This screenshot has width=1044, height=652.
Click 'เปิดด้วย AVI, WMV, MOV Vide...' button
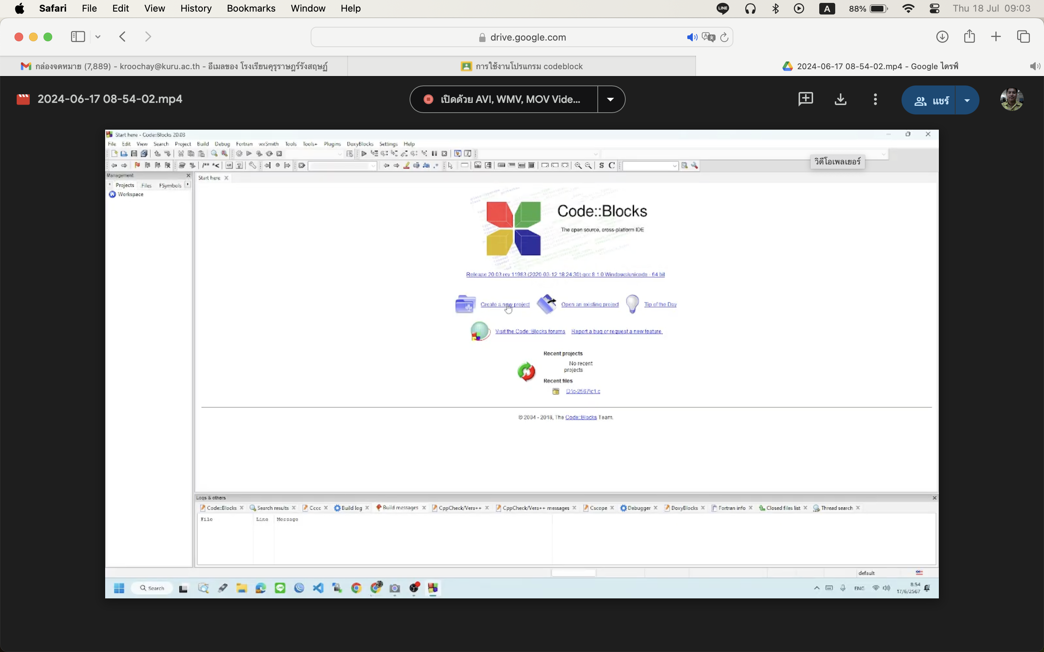pyautogui.click(x=504, y=100)
